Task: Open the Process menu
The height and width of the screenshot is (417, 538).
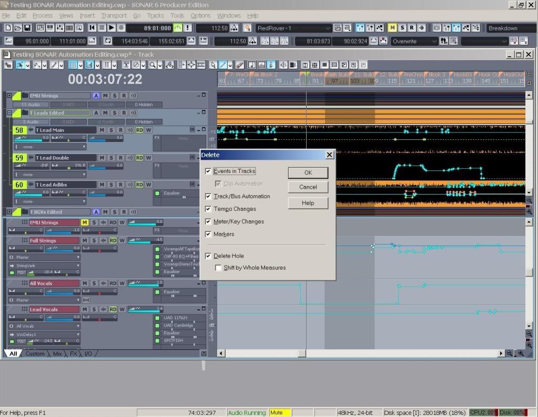Action: tap(43, 16)
